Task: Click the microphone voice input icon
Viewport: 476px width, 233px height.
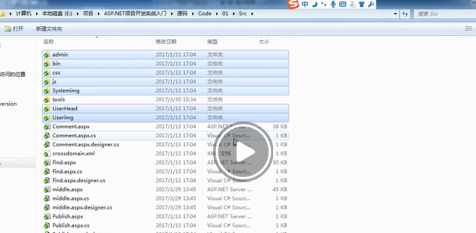Action: [333, 4]
